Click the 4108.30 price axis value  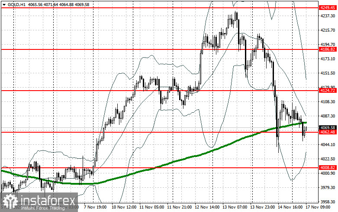(x=328, y=102)
